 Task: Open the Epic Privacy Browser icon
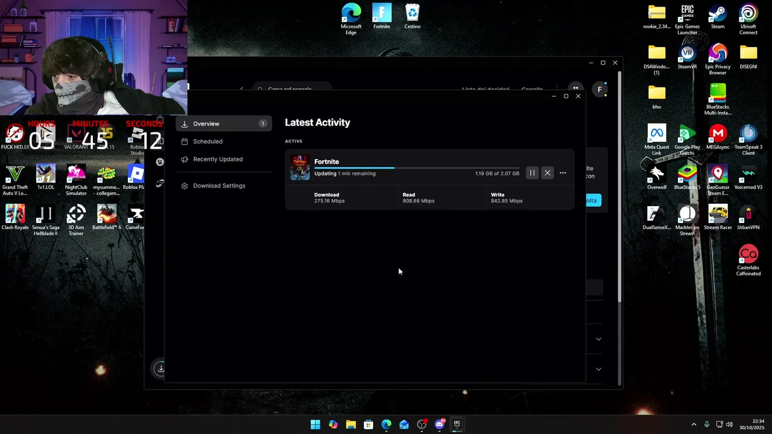click(x=718, y=60)
